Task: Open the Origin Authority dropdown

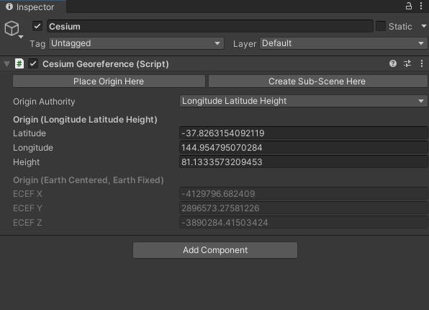Action: pyautogui.click(x=303, y=101)
